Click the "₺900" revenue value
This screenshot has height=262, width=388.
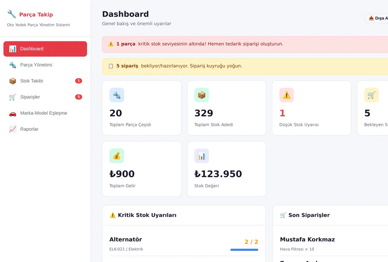point(122,174)
